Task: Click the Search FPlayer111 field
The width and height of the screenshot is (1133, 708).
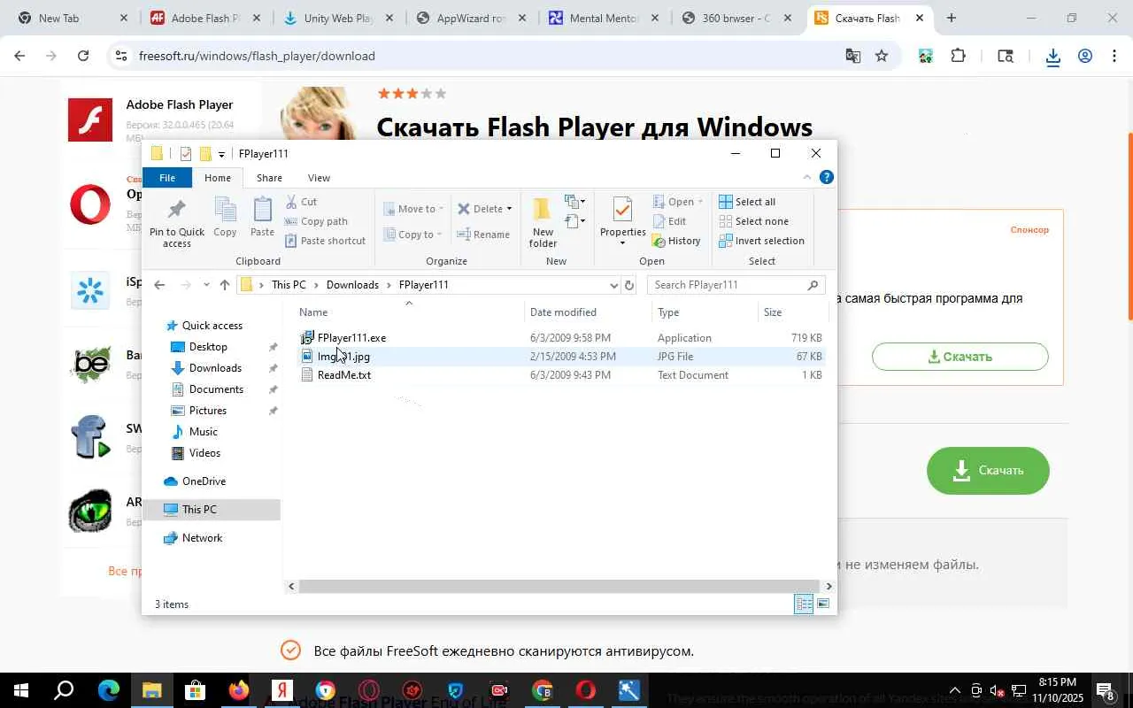Action: click(x=736, y=285)
